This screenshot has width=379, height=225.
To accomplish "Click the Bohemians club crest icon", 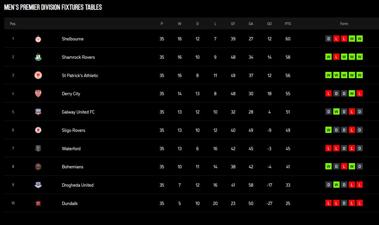I will [38, 167].
